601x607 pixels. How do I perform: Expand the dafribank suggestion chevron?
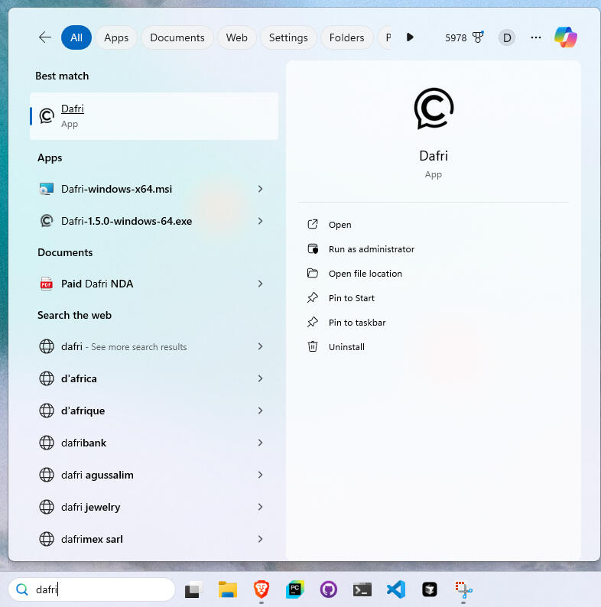coord(260,443)
